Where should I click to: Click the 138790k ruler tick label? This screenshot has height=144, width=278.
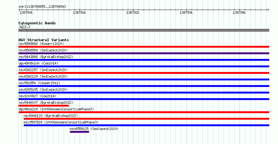tap(26, 12)
